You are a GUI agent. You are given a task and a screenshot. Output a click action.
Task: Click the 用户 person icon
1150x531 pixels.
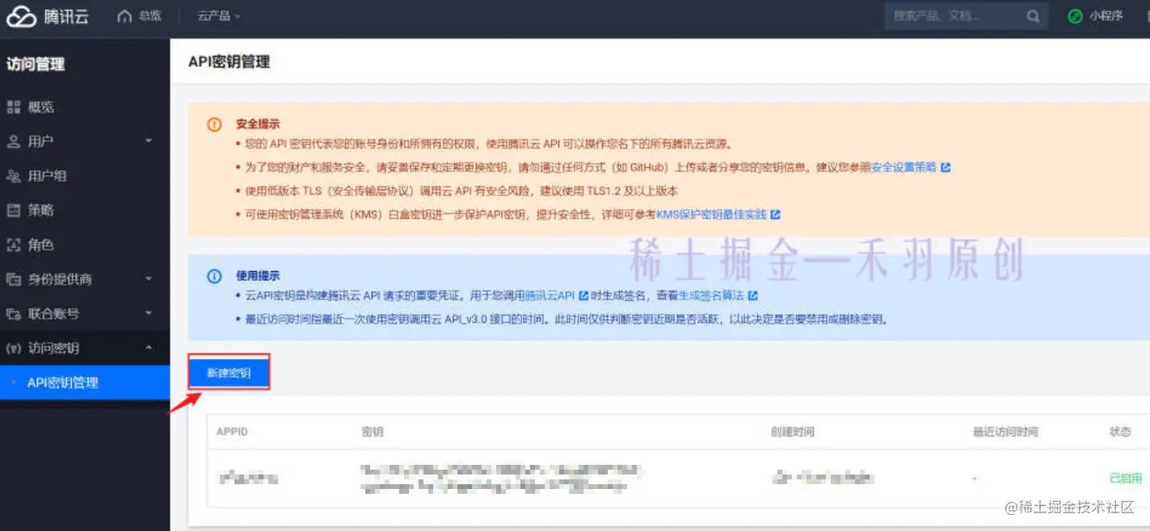pyautogui.click(x=13, y=142)
